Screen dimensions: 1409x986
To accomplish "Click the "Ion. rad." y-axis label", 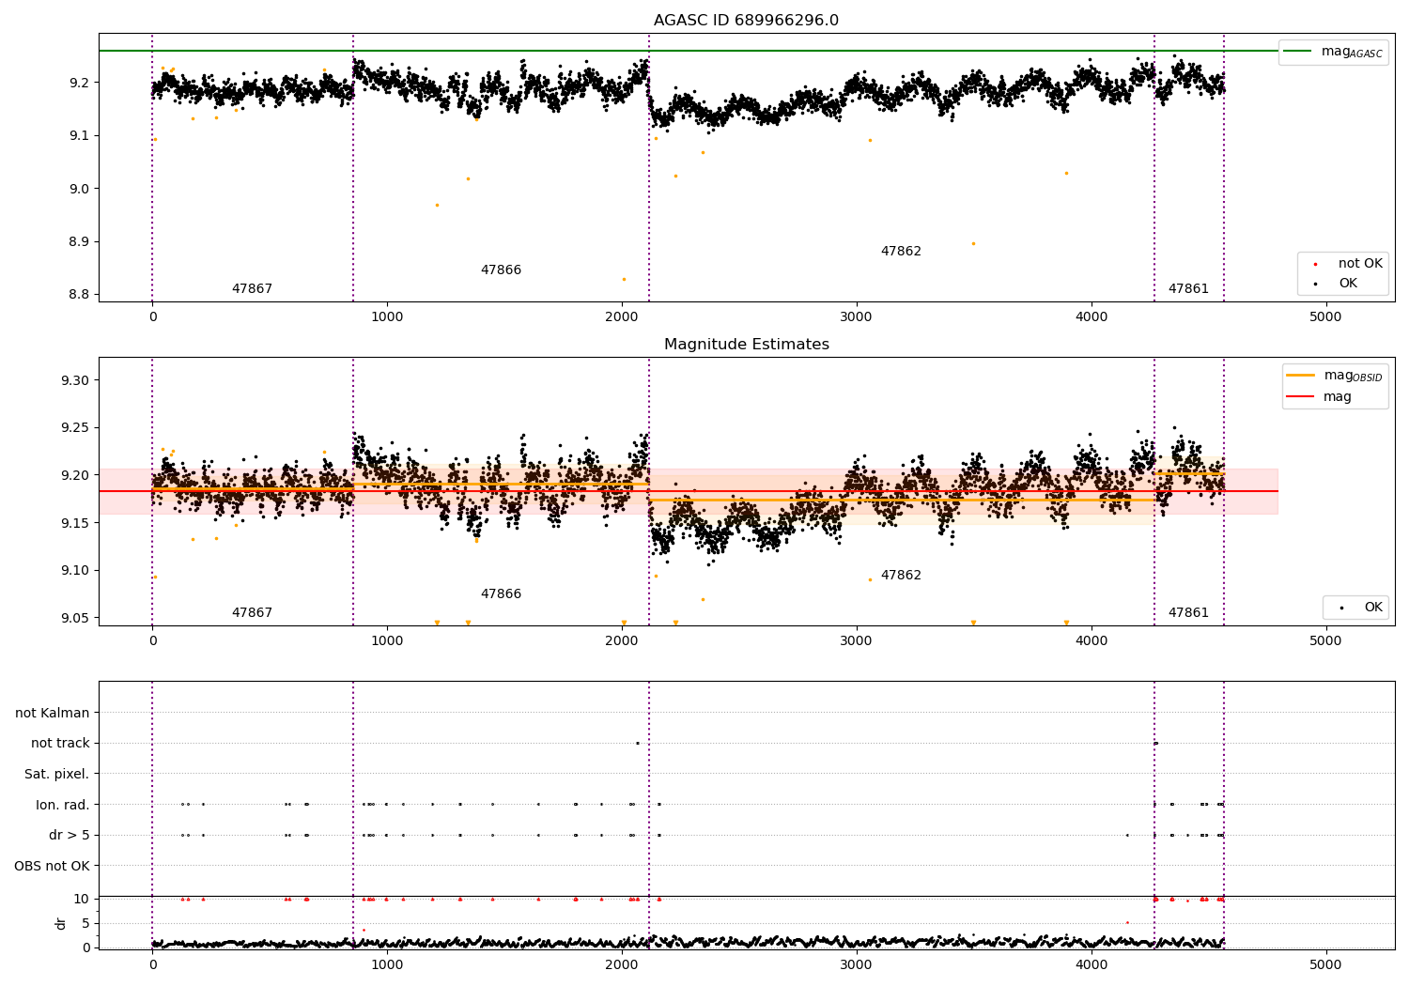I will (63, 805).
